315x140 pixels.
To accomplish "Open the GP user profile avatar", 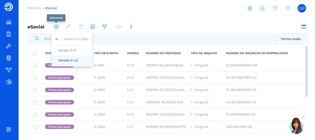I will coord(301,8).
